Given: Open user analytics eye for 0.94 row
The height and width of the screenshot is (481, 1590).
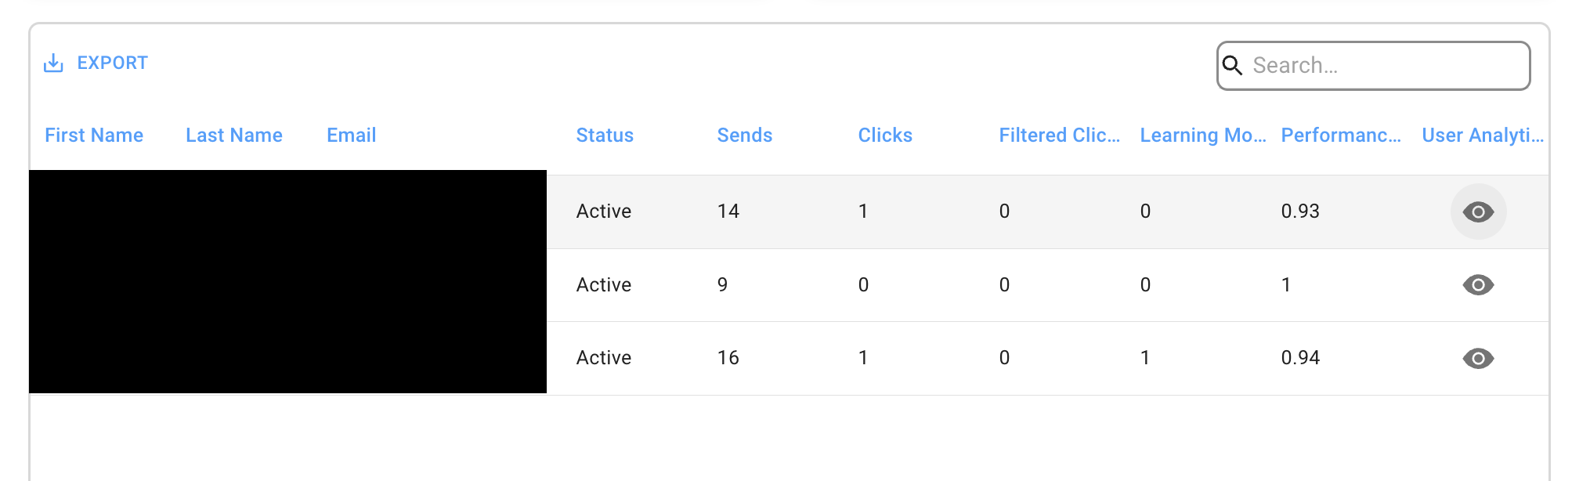Looking at the screenshot, I should pos(1479,359).
